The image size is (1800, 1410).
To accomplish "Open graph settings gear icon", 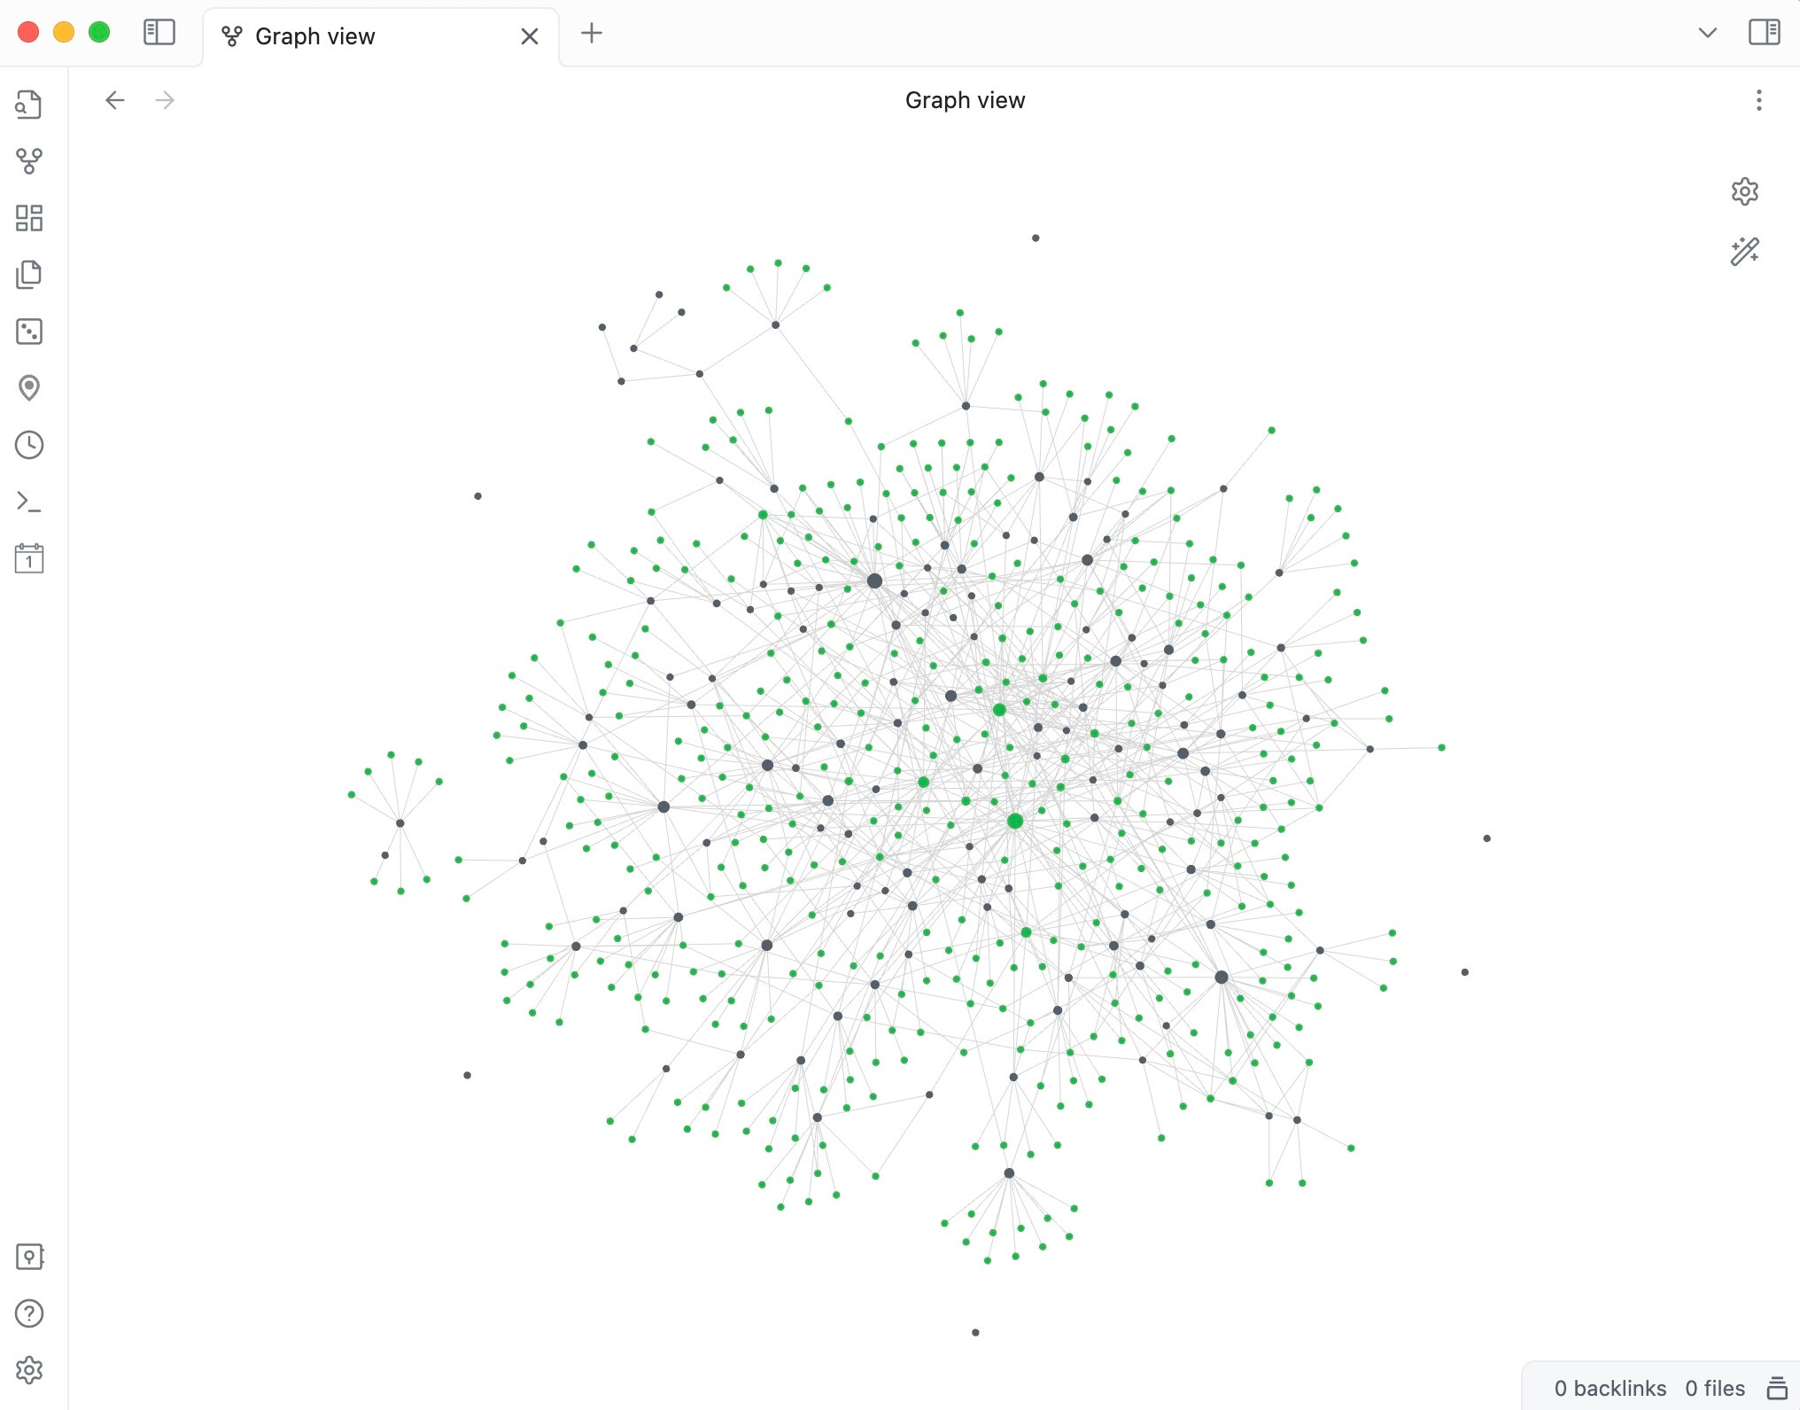I will point(1744,191).
